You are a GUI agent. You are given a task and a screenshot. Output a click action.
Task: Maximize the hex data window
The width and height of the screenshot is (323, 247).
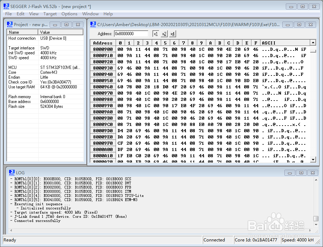299,25
